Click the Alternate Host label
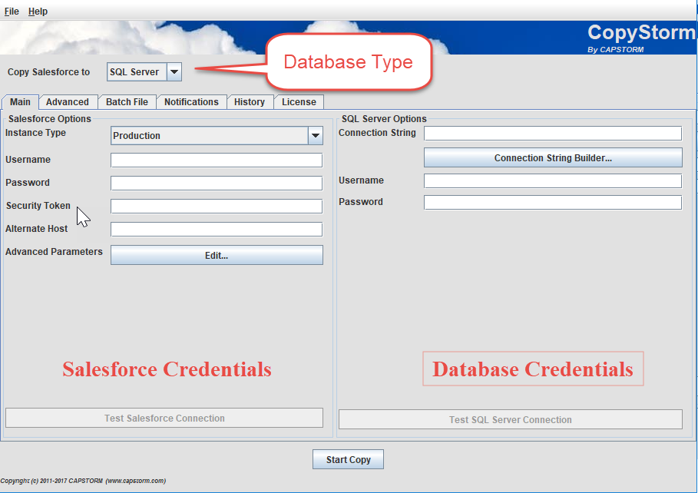Screen dimensions: 698x493 (37, 229)
